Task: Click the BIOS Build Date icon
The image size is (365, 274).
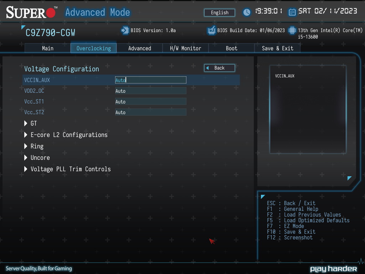Action: point(211,31)
